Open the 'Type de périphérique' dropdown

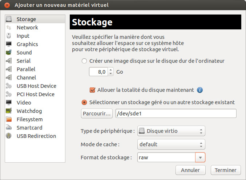(x=171, y=131)
